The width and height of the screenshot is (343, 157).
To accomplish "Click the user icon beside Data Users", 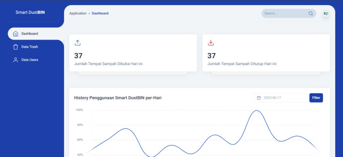I will tap(15, 60).
